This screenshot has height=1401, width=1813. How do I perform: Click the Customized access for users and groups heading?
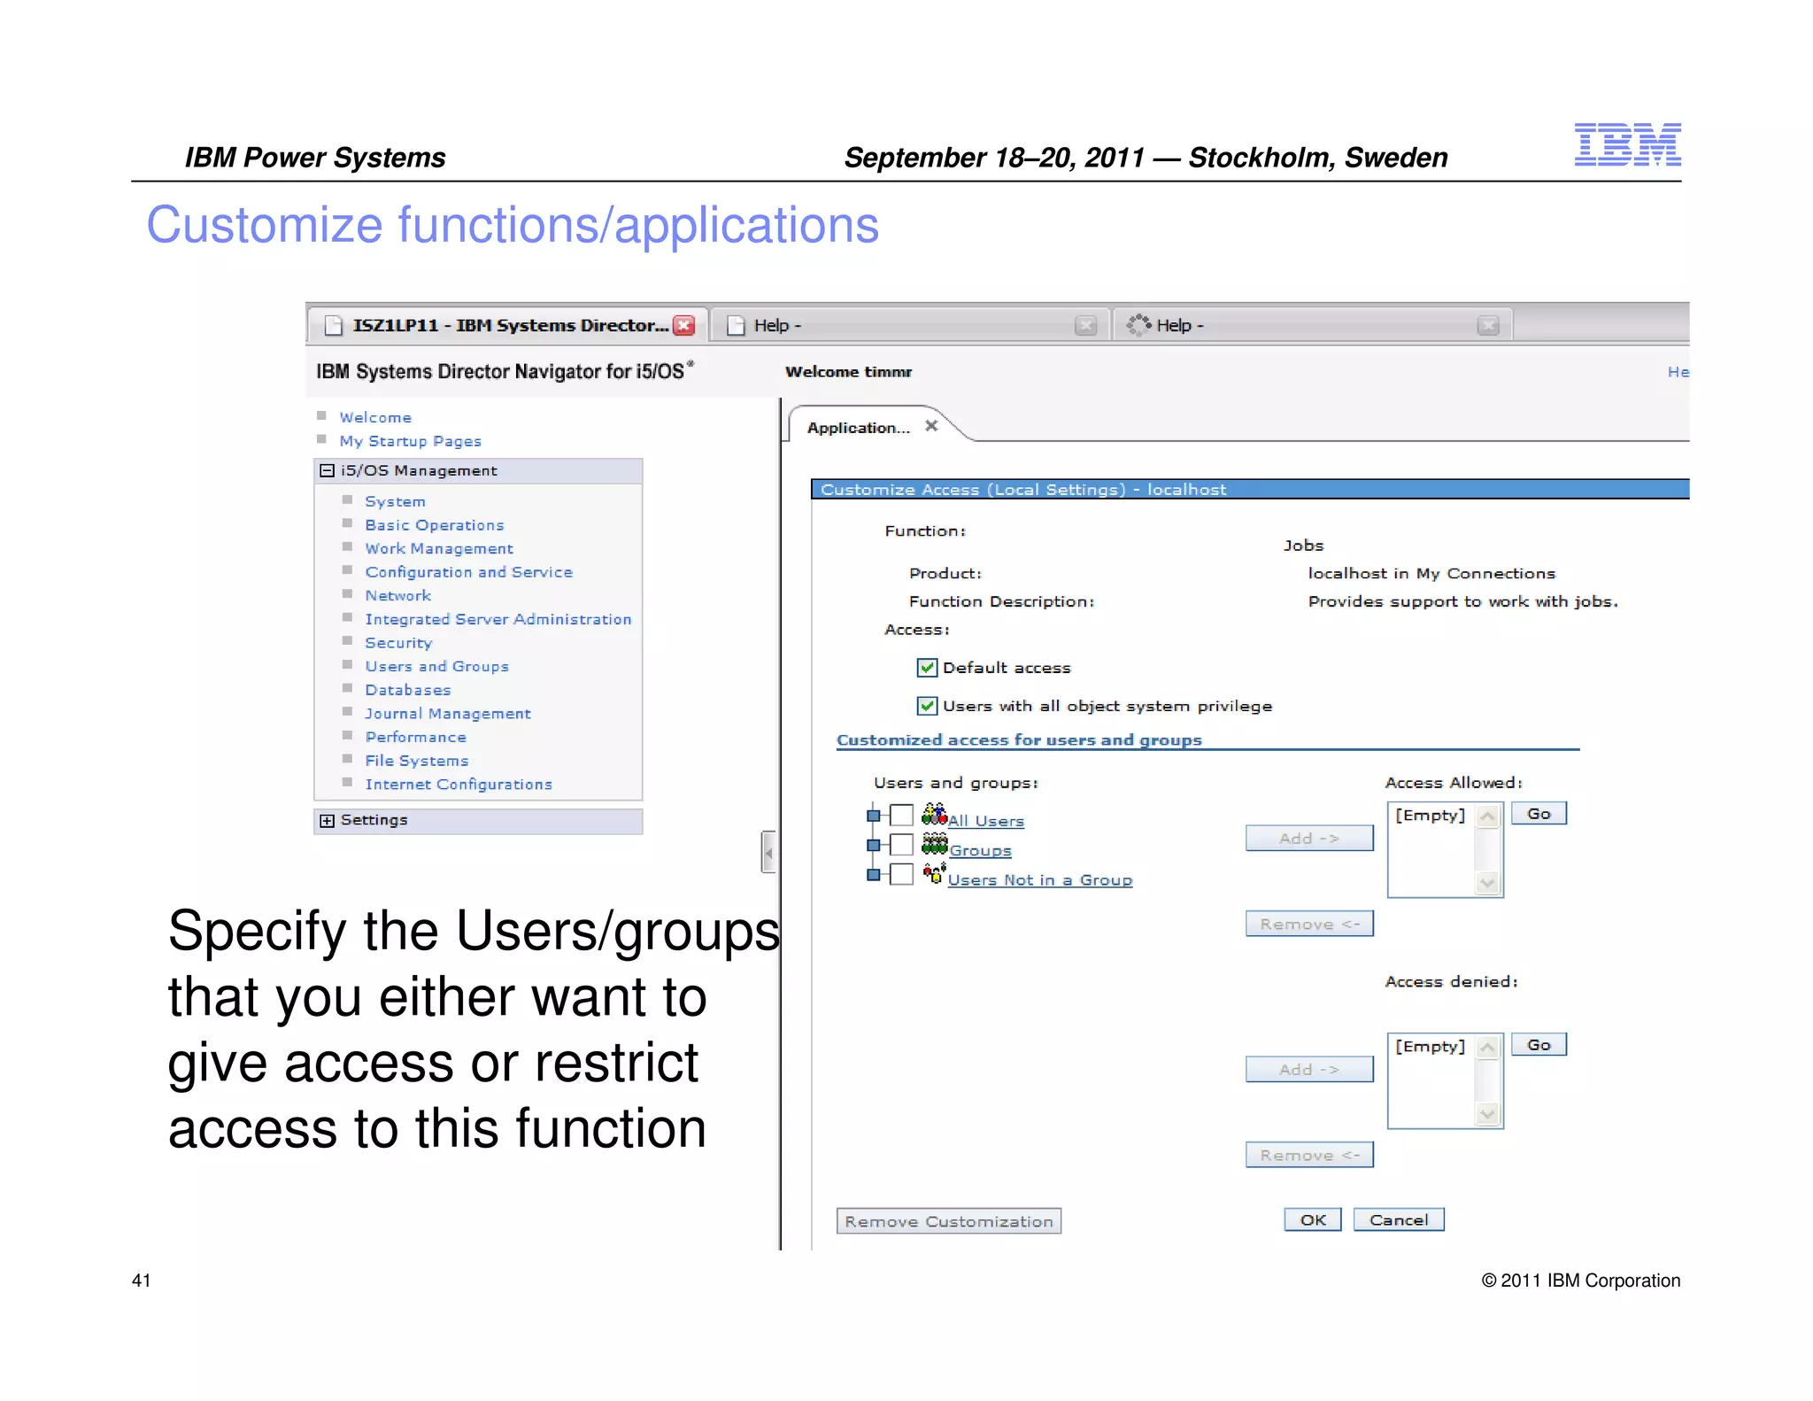click(x=1019, y=739)
